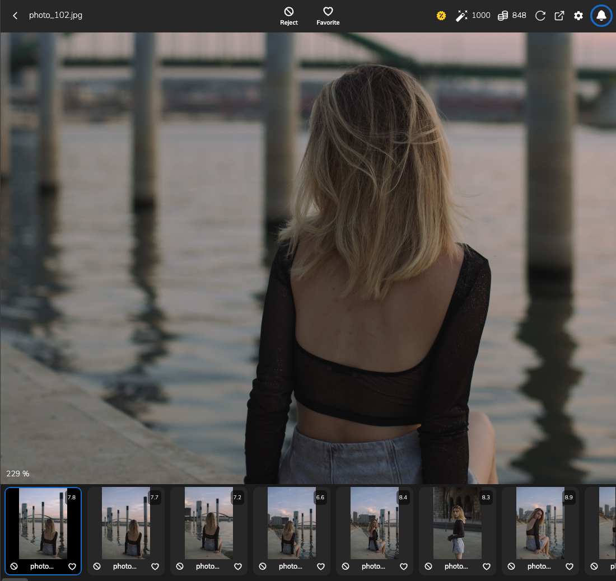Select the thumbnail rated 8.3
This screenshot has height=581, width=616.
pyautogui.click(x=457, y=523)
